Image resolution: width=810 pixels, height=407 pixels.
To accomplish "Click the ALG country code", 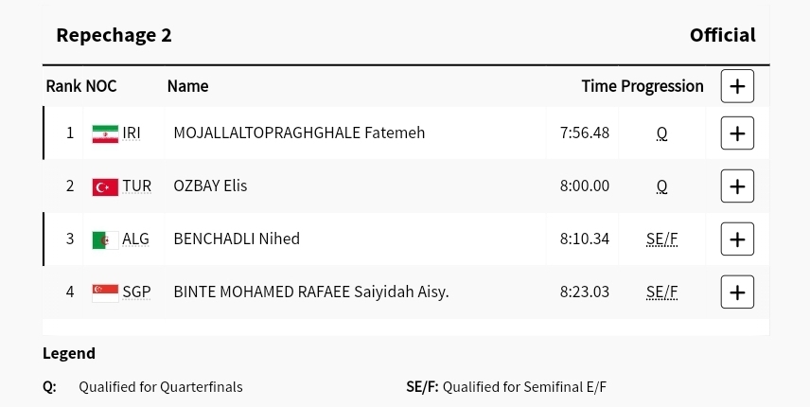I will (x=135, y=239).
